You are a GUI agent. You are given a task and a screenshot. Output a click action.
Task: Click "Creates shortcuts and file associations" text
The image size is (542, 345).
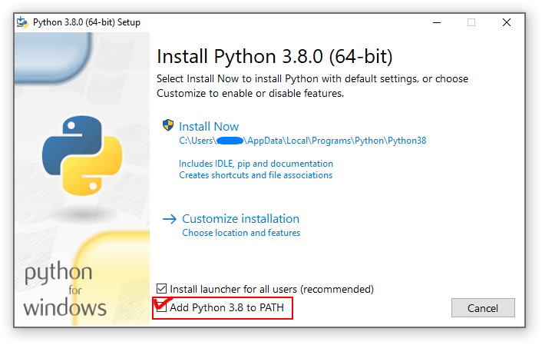click(x=256, y=175)
